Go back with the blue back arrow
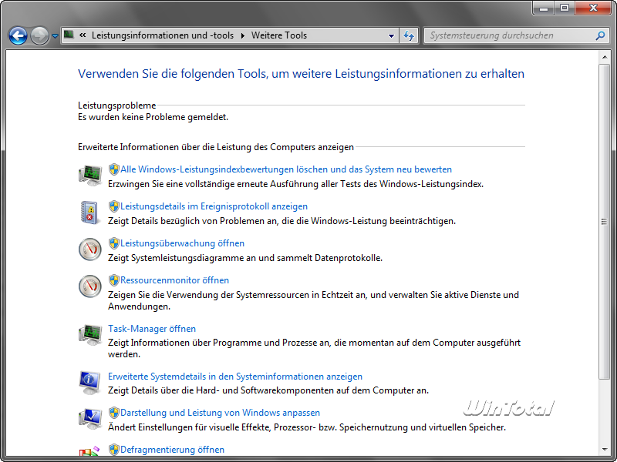The height and width of the screenshot is (462, 617). 18,35
